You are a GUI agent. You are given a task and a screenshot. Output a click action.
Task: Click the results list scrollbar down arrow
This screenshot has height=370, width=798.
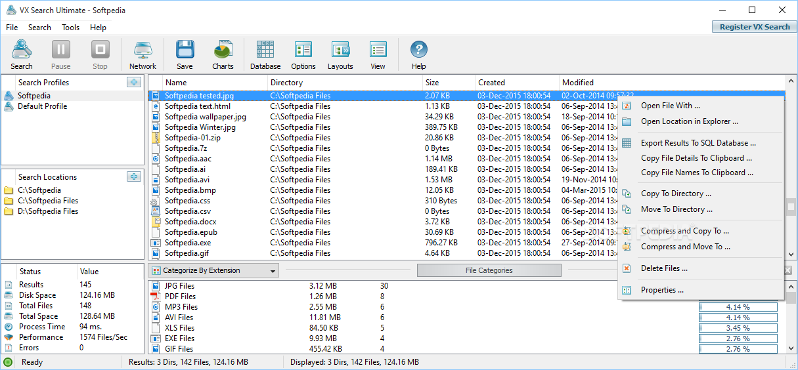[791, 253]
